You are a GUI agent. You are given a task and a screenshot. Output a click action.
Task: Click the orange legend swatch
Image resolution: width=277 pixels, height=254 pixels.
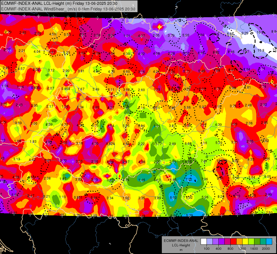[x=239, y=242]
